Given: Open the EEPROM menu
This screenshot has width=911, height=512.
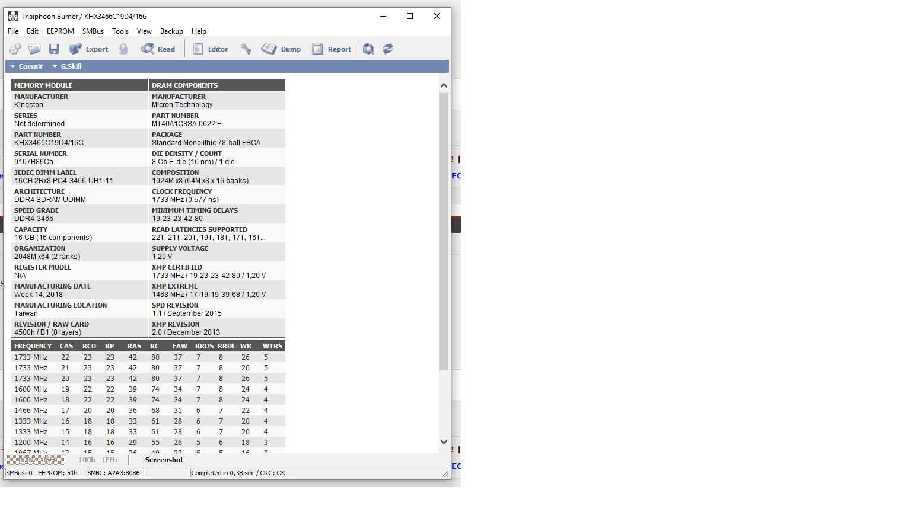Looking at the screenshot, I should [x=60, y=31].
